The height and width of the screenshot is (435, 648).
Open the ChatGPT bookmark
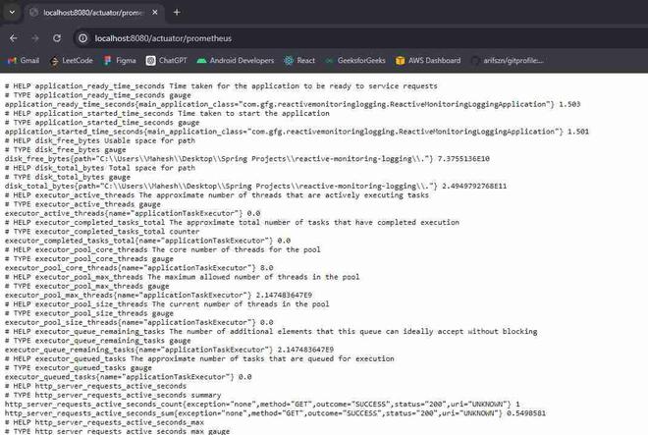[x=167, y=60]
